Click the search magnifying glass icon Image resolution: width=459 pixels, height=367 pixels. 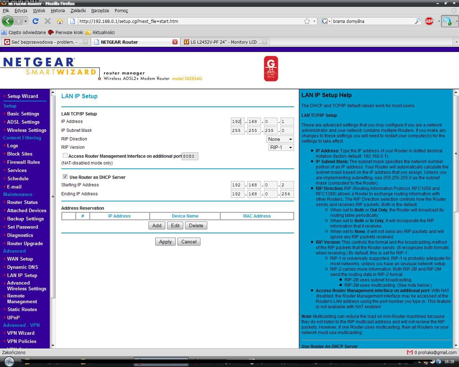[x=417, y=21]
